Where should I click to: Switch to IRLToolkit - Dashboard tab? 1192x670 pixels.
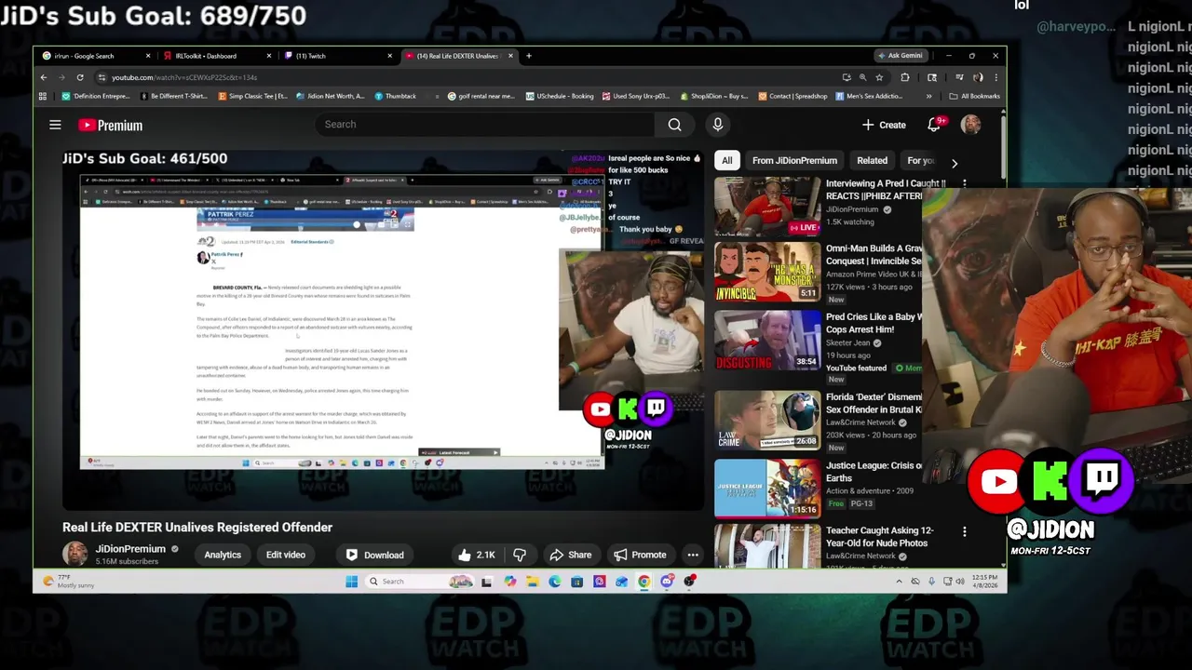pyautogui.click(x=213, y=56)
